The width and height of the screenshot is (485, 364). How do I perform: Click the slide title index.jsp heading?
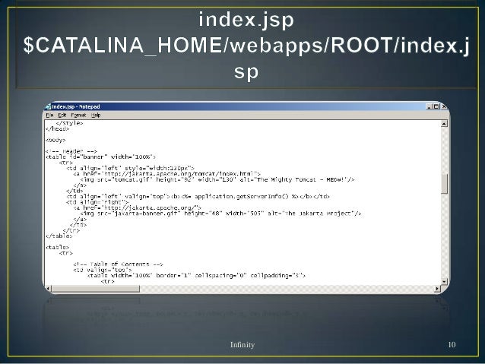pyautogui.click(x=246, y=20)
